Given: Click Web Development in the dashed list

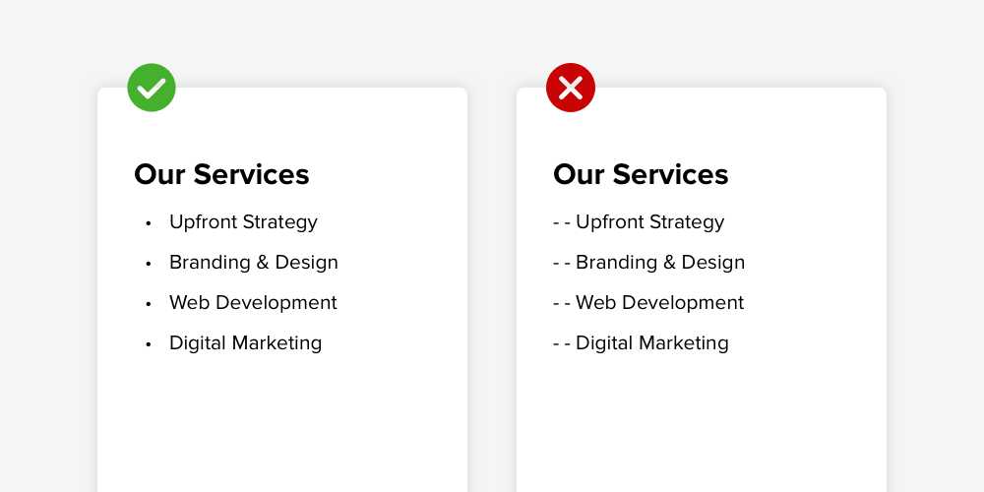Looking at the screenshot, I should click(659, 302).
